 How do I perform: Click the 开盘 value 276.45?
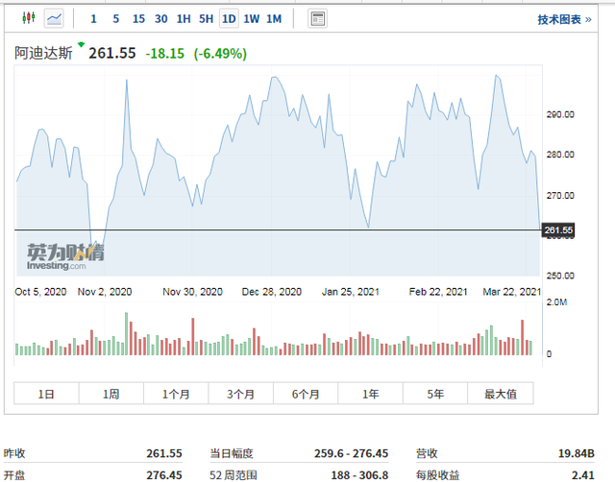[x=164, y=475]
